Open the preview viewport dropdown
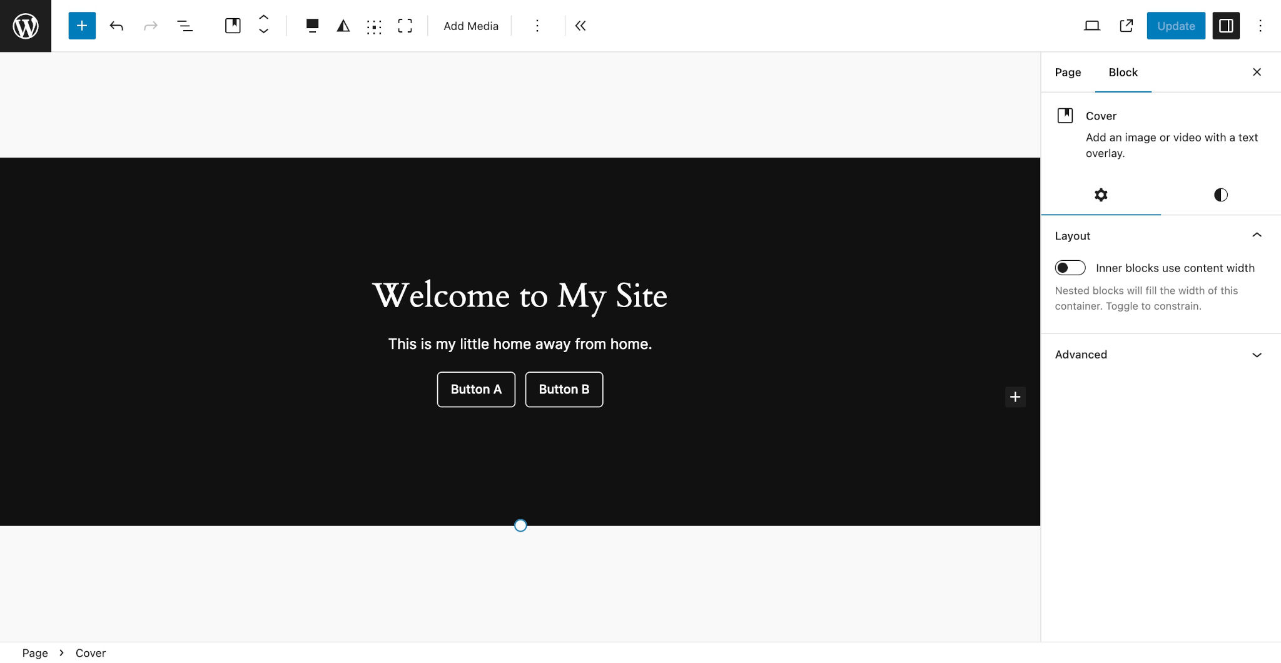1281x663 pixels. (x=1092, y=26)
